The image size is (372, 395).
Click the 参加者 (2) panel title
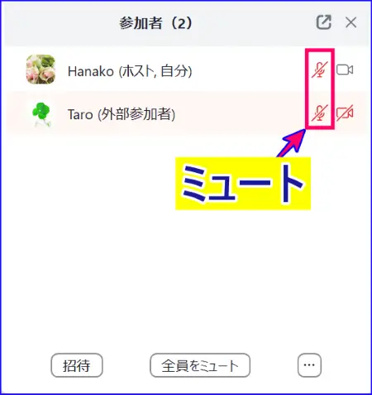tap(155, 23)
